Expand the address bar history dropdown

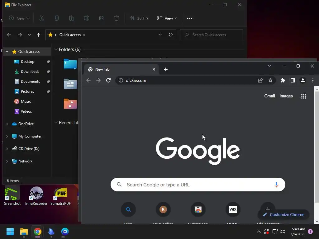coord(160,35)
